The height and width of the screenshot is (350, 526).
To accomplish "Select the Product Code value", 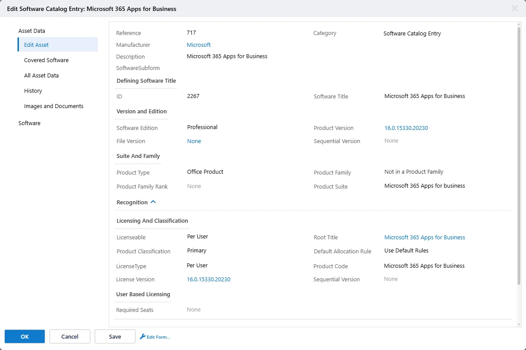I will pos(424,266).
